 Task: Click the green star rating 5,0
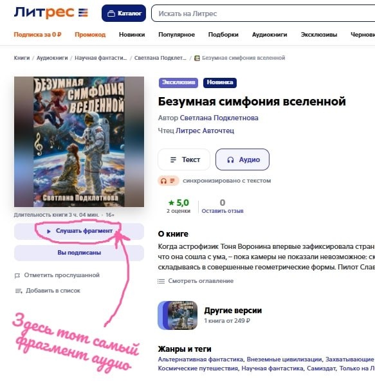tap(179, 203)
